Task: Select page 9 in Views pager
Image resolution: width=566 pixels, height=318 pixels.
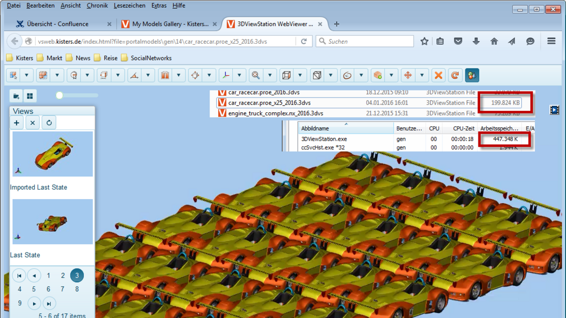Action: pos(19,303)
